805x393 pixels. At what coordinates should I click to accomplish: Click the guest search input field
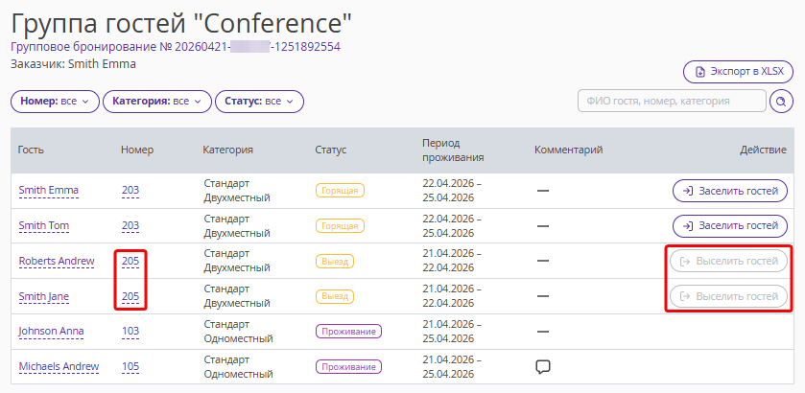click(672, 101)
